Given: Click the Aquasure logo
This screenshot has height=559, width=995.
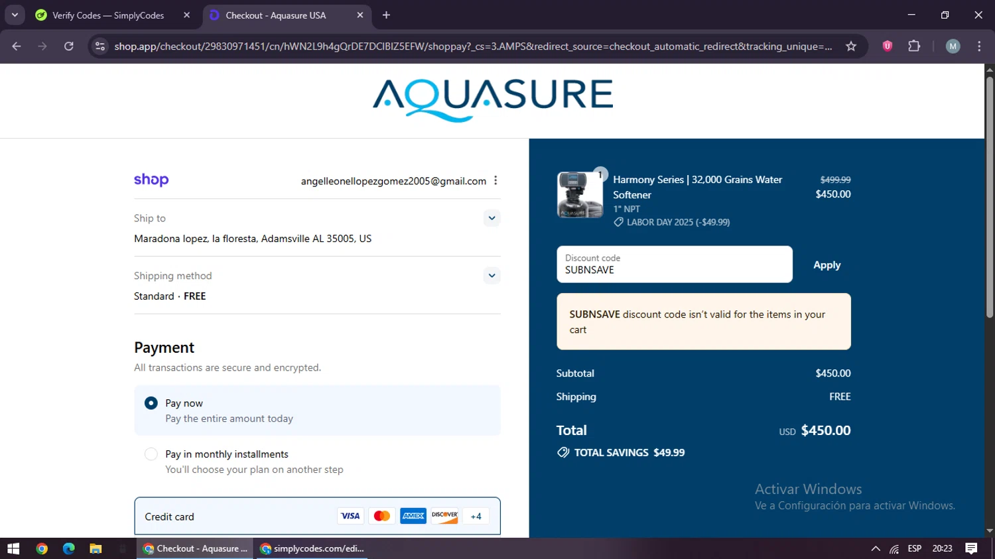Looking at the screenshot, I should (x=492, y=99).
